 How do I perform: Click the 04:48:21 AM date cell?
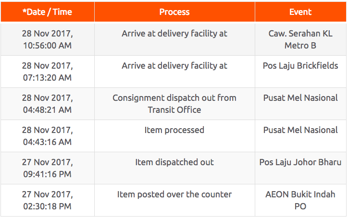[48, 104]
